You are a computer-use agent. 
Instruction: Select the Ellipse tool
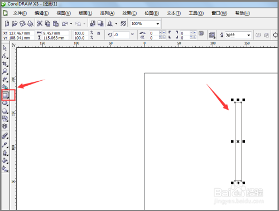pyautogui.click(x=5, y=103)
